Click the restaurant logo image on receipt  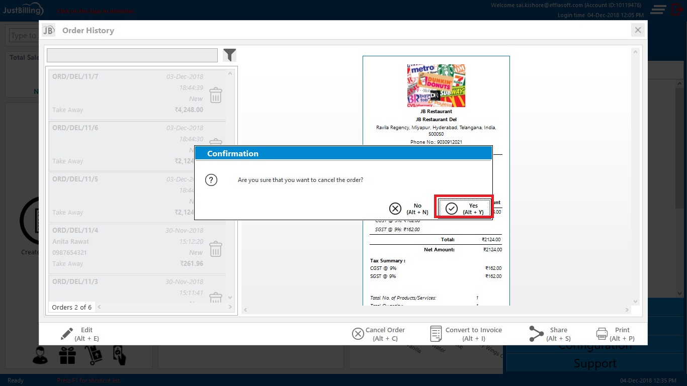click(436, 85)
